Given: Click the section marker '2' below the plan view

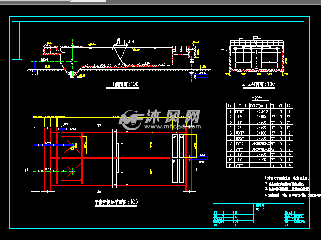Looking at the screenshot, I should click(99, 192).
